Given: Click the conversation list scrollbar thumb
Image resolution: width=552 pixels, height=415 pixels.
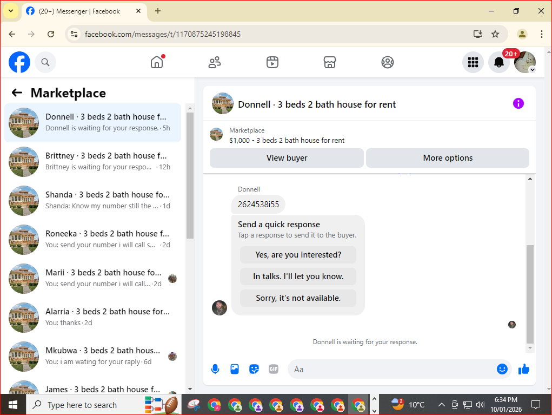Looking at the screenshot, I should click(x=190, y=175).
